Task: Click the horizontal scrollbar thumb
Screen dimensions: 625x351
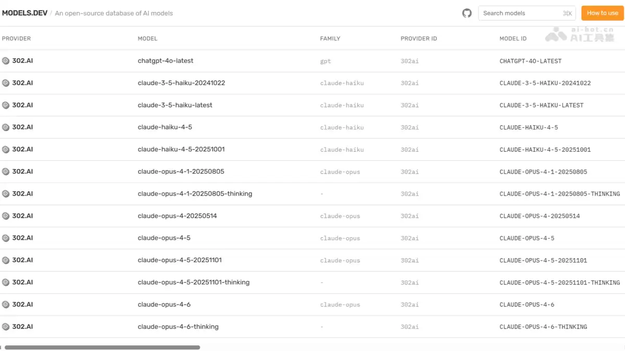Action: tap(102, 347)
